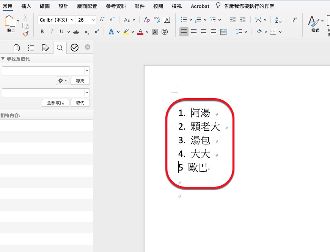Open the reviewing pane icon in the sidebar

[45, 47]
